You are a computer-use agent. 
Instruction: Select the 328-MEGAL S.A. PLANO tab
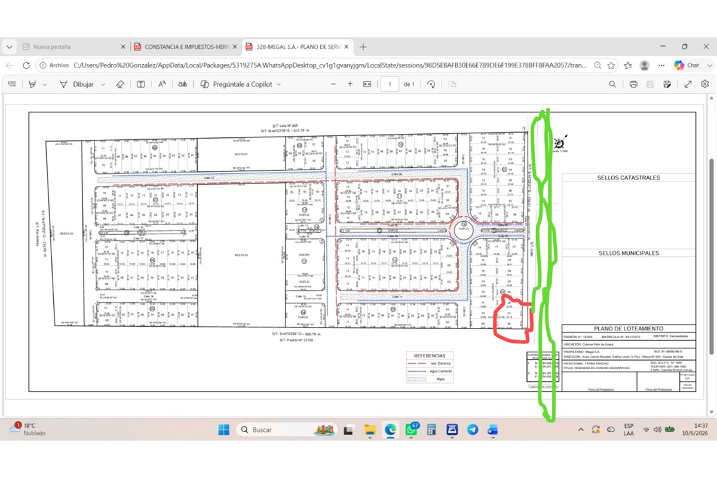tap(298, 47)
